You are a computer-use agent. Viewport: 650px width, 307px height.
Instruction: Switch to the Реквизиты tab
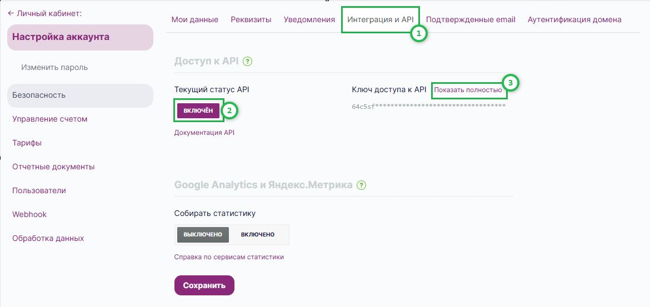coord(251,19)
